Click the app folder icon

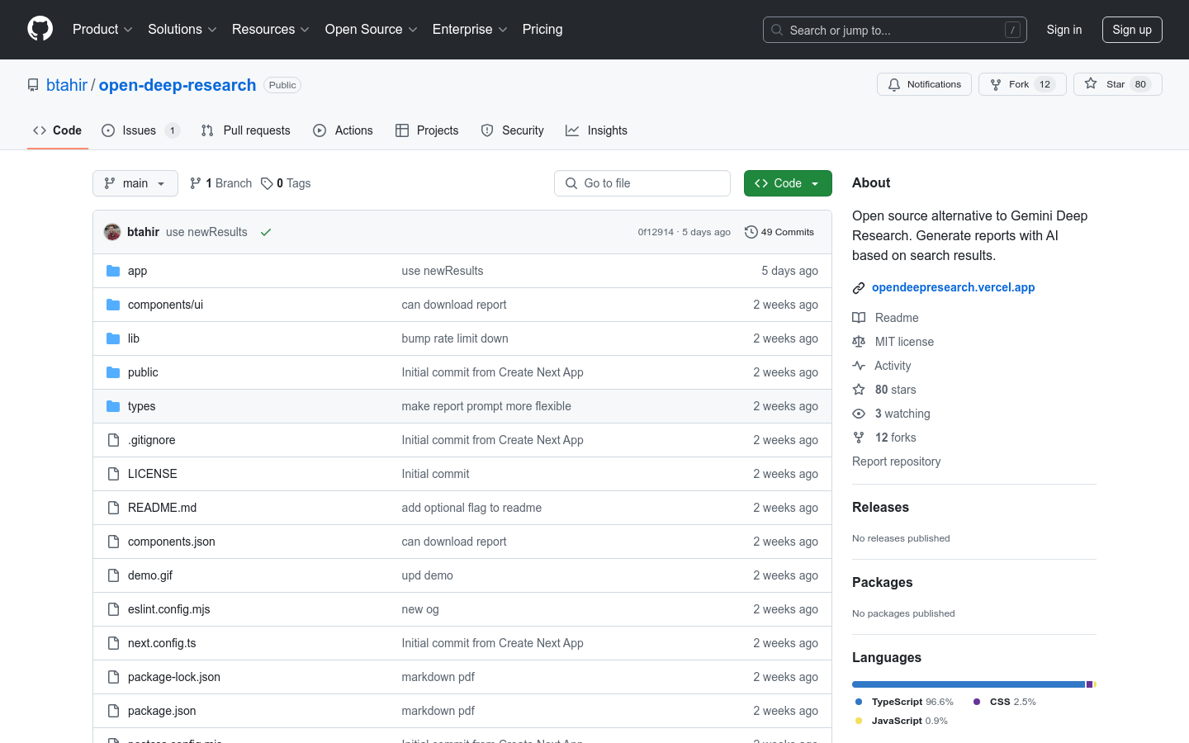[113, 271]
